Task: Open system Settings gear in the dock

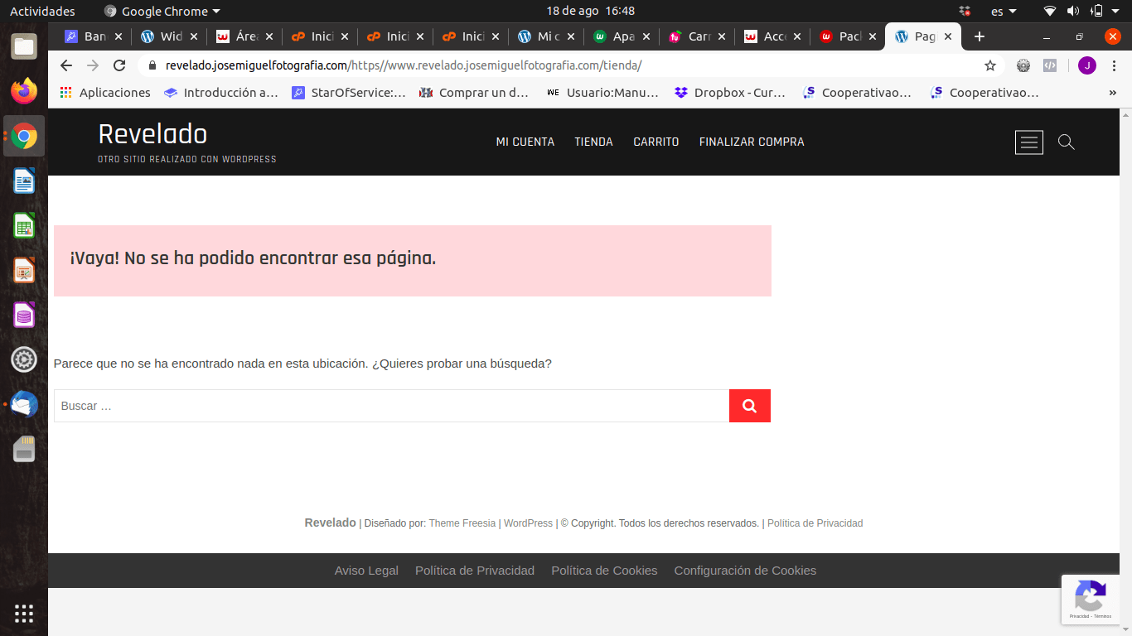Action: pyautogui.click(x=24, y=359)
